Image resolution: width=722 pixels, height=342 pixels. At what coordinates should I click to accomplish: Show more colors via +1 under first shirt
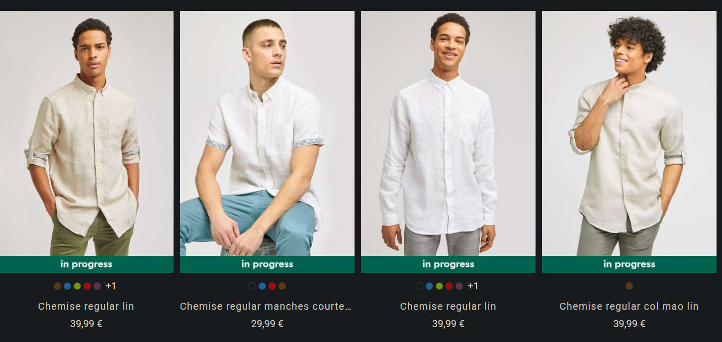(x=110, y=286)
